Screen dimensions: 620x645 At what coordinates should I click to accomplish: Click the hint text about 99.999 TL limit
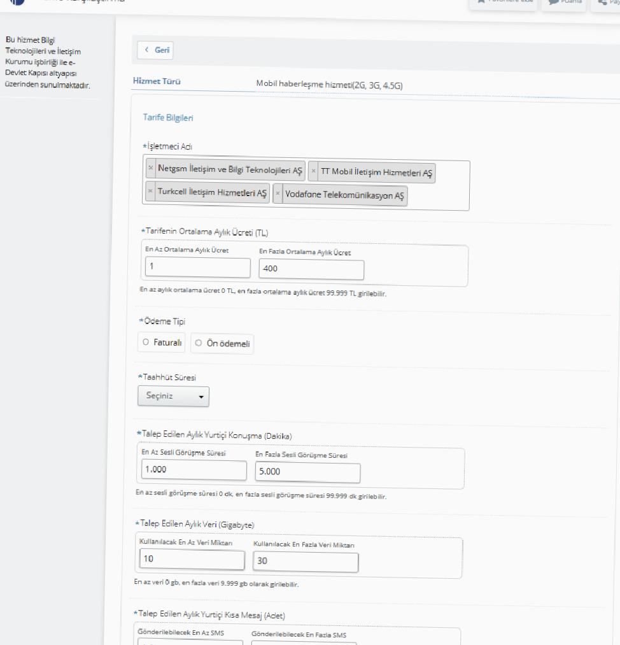[263, 292]
